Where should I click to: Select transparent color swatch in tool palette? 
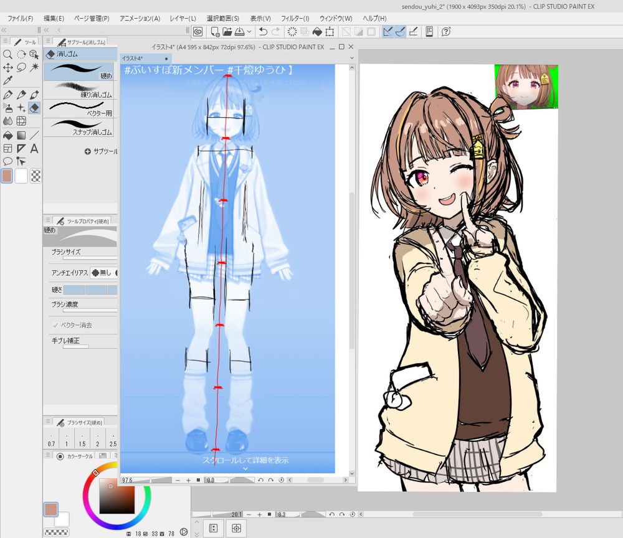click(x=36, y=176)
